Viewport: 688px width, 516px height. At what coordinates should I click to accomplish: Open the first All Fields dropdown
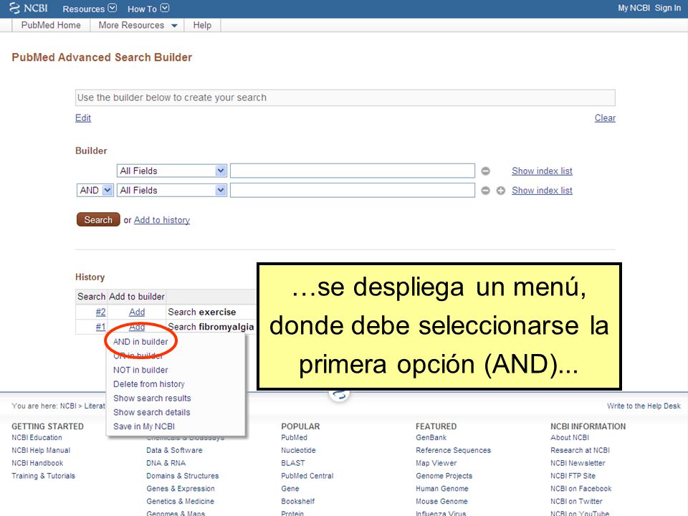(171, 171)
